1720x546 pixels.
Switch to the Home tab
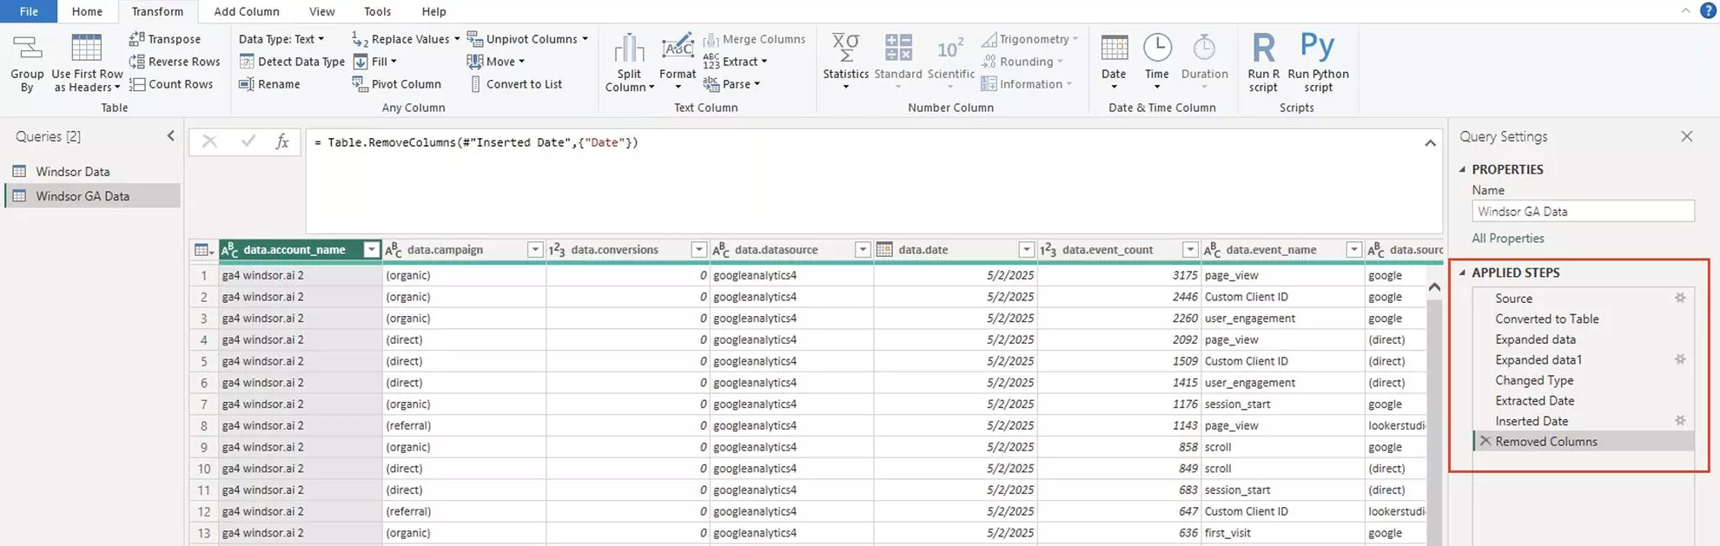click(87, 11)
